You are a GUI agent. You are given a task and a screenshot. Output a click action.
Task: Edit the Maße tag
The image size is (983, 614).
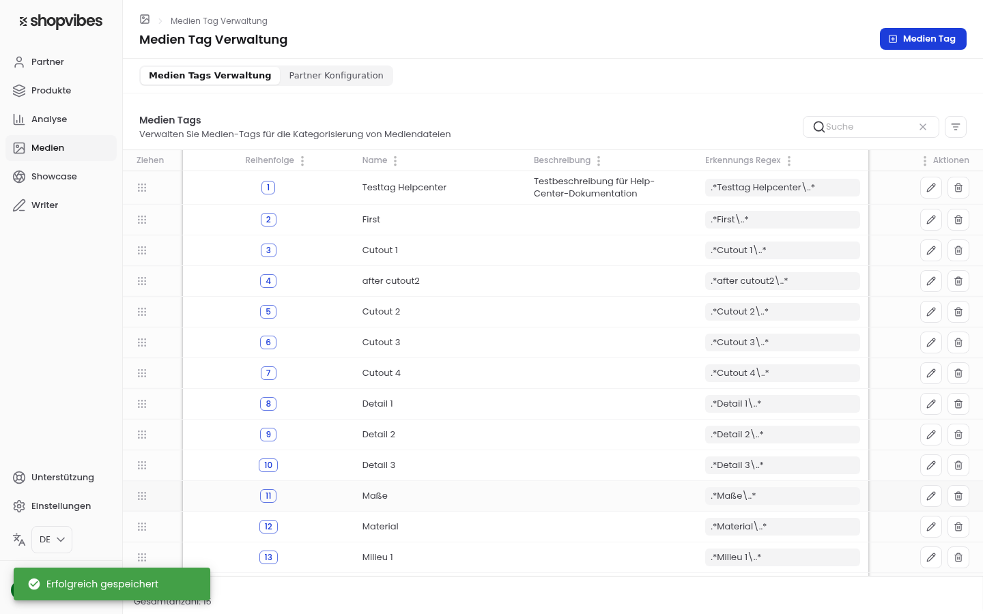point(931,496)
